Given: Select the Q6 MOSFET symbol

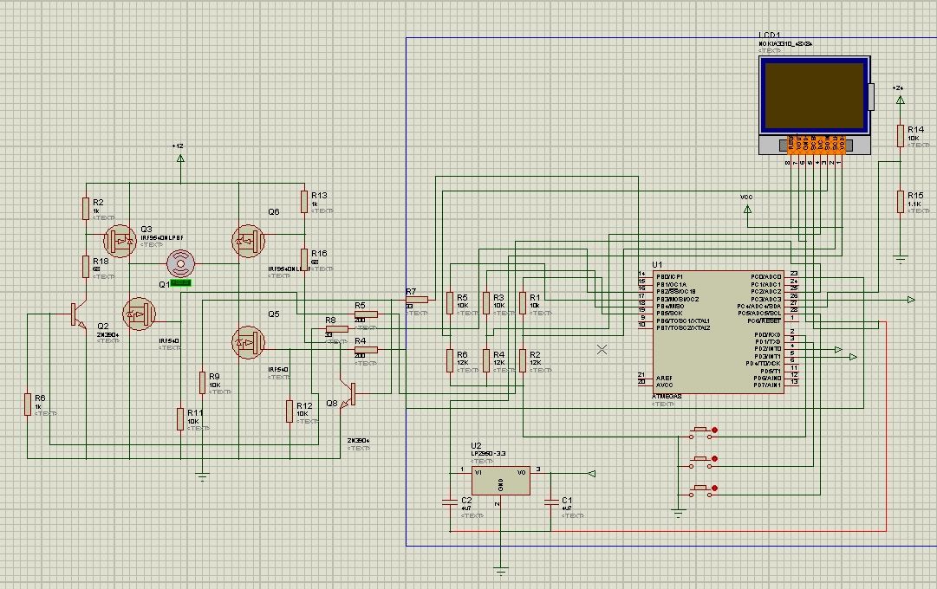Looking at the screenshot, I should (x=248, y=239).
